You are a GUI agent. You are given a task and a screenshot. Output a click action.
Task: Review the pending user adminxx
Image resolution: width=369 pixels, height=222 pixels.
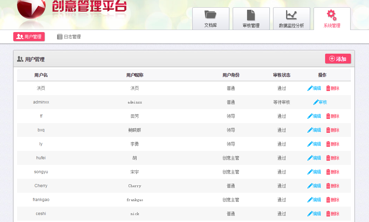click(x=320, y=102)
